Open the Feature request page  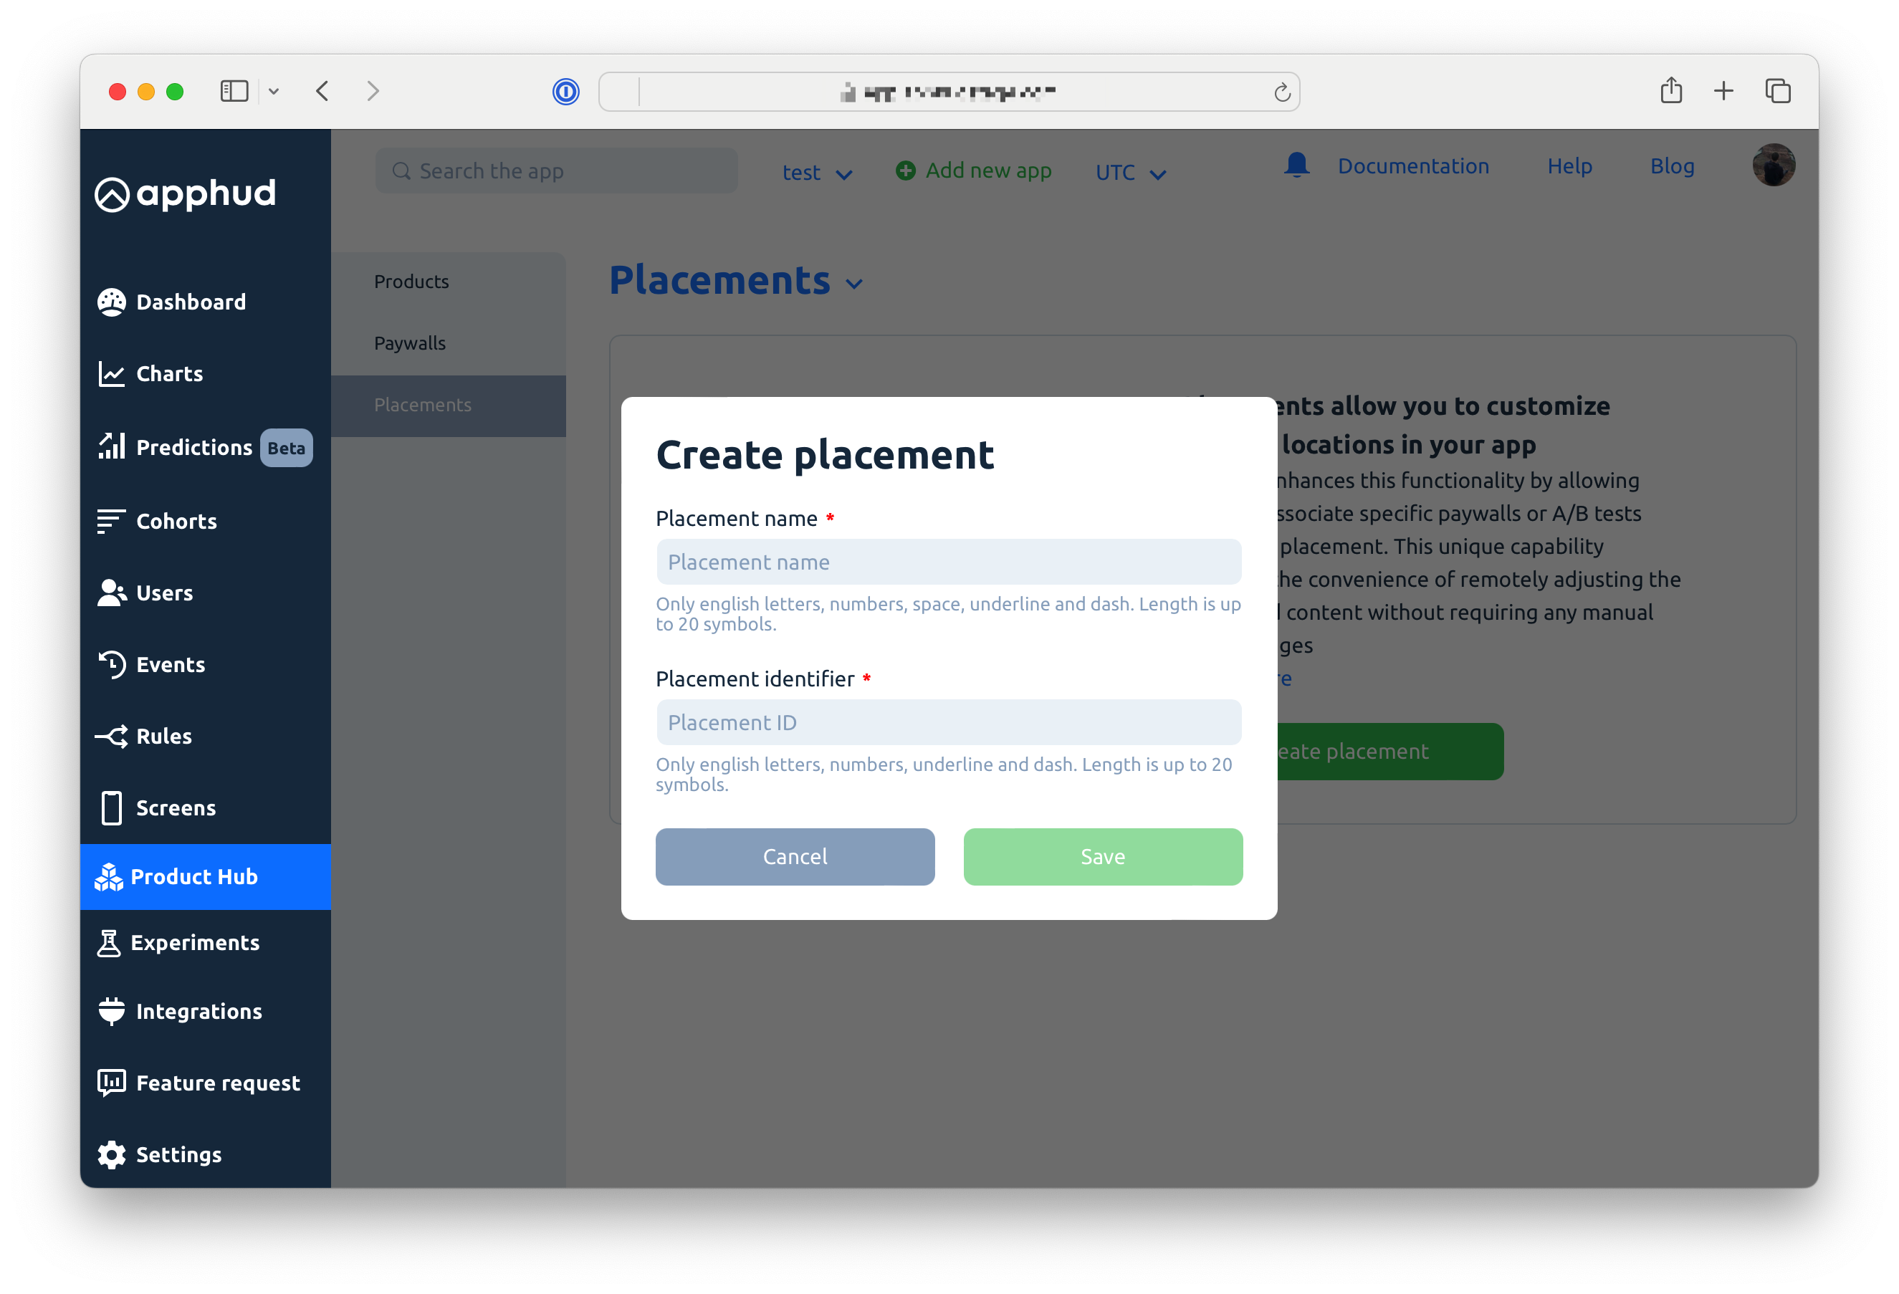click(x=198, y=1083)
